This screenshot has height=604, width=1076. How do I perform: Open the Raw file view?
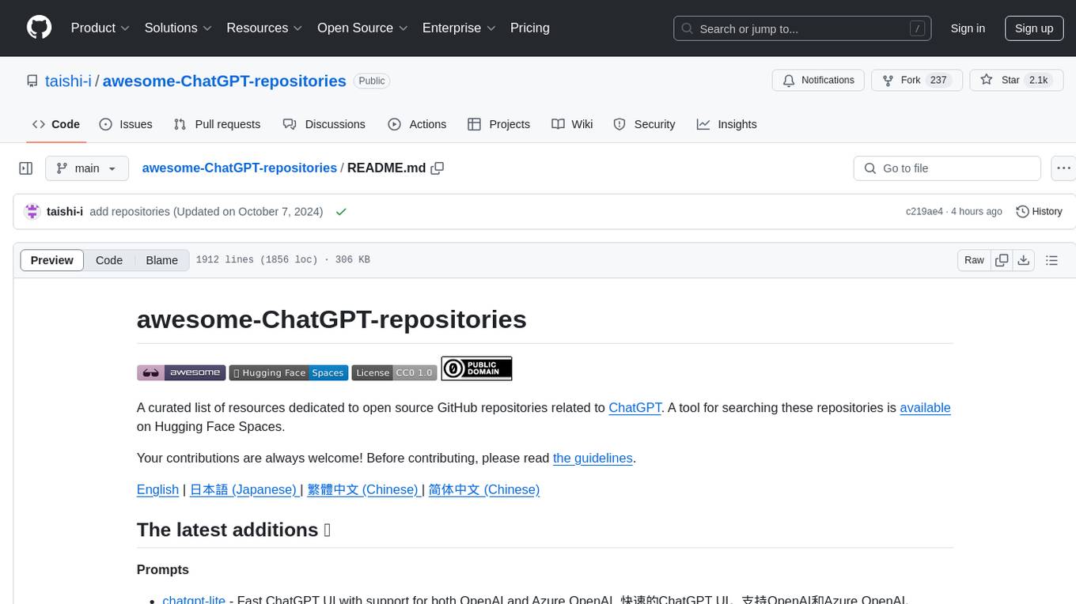point(974,260)
